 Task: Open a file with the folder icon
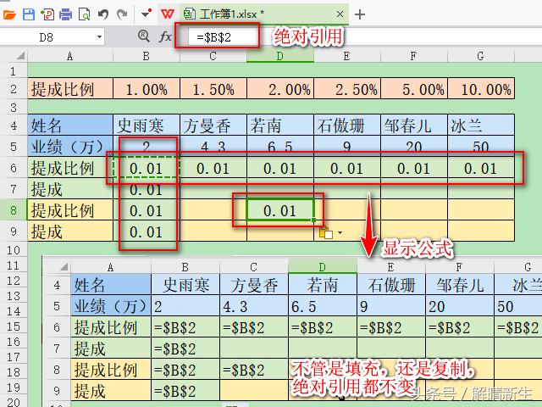(9, 14)
